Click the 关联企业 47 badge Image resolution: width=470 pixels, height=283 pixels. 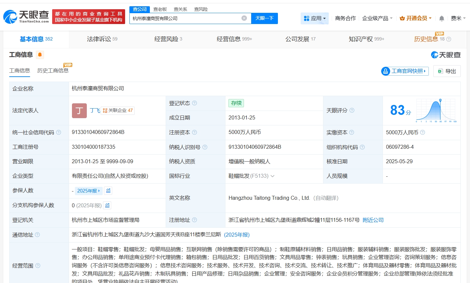click(118, 111)
